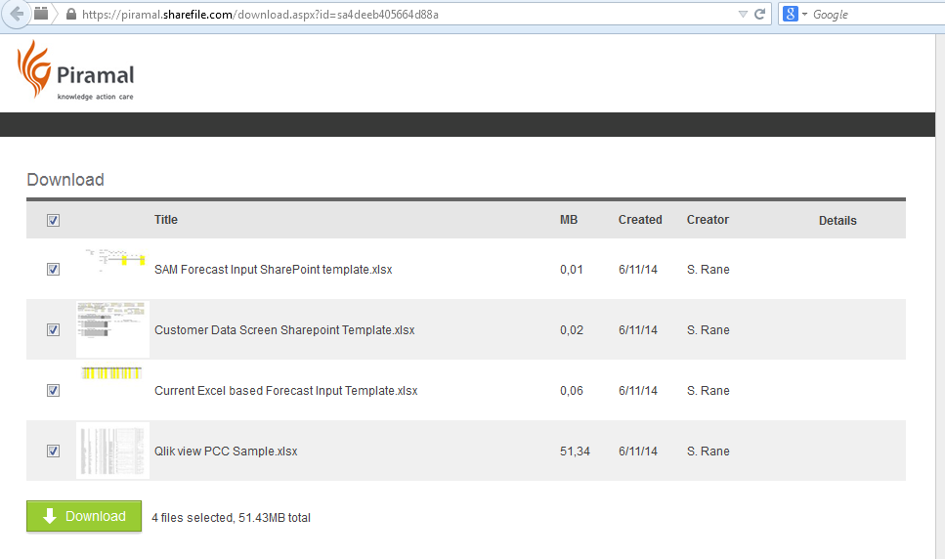The width and height of the screenshot is (945, 559).
Task: Click the reload page icon
Action: point(759,15)
